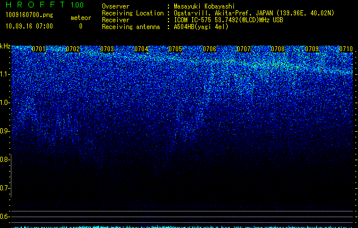Select the filename 1009160700.png
Screen dimensions: 358x228
29,15
